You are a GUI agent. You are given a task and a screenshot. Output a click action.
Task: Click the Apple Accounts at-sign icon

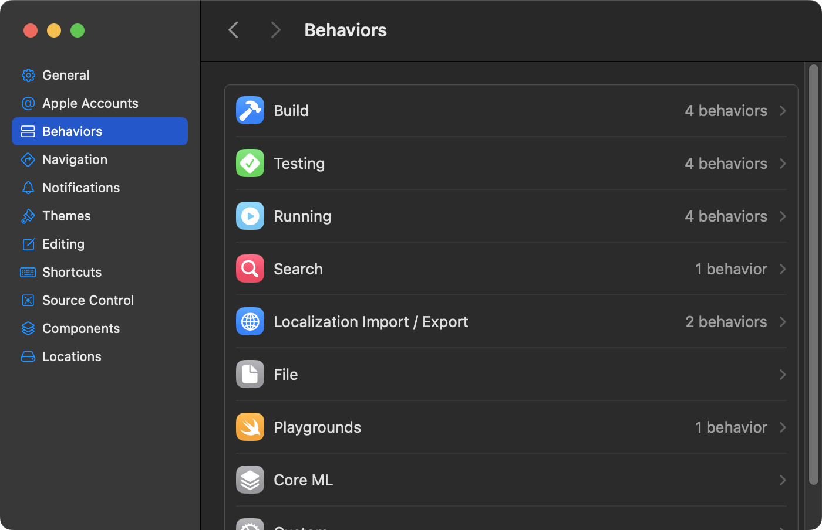click(28, 104)
